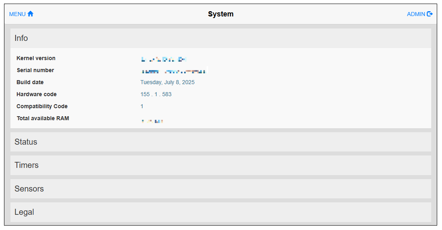The image size is (442, 230).
Task: Click the blurred serial number value
Action: pyautogui.click(x=174, y=72)
